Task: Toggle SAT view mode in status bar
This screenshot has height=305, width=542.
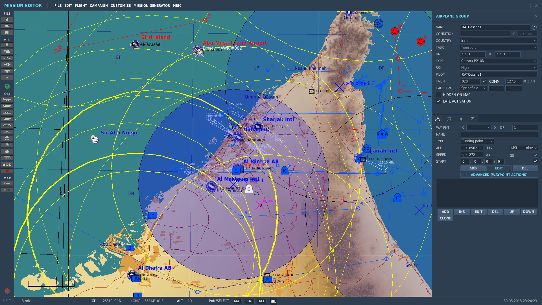Action: pyautogui.click(x=250, y=301)
